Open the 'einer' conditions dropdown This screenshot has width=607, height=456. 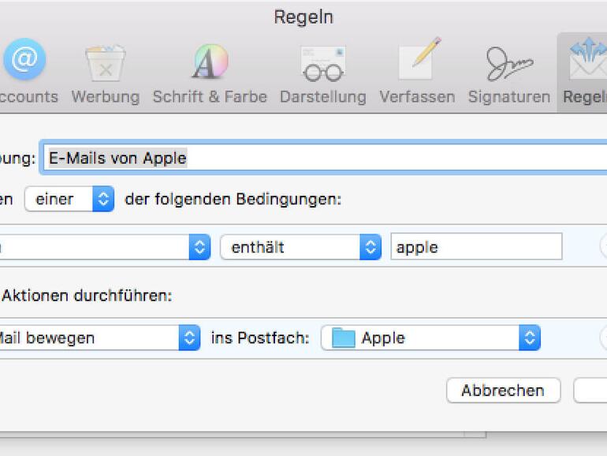(69, 199)
